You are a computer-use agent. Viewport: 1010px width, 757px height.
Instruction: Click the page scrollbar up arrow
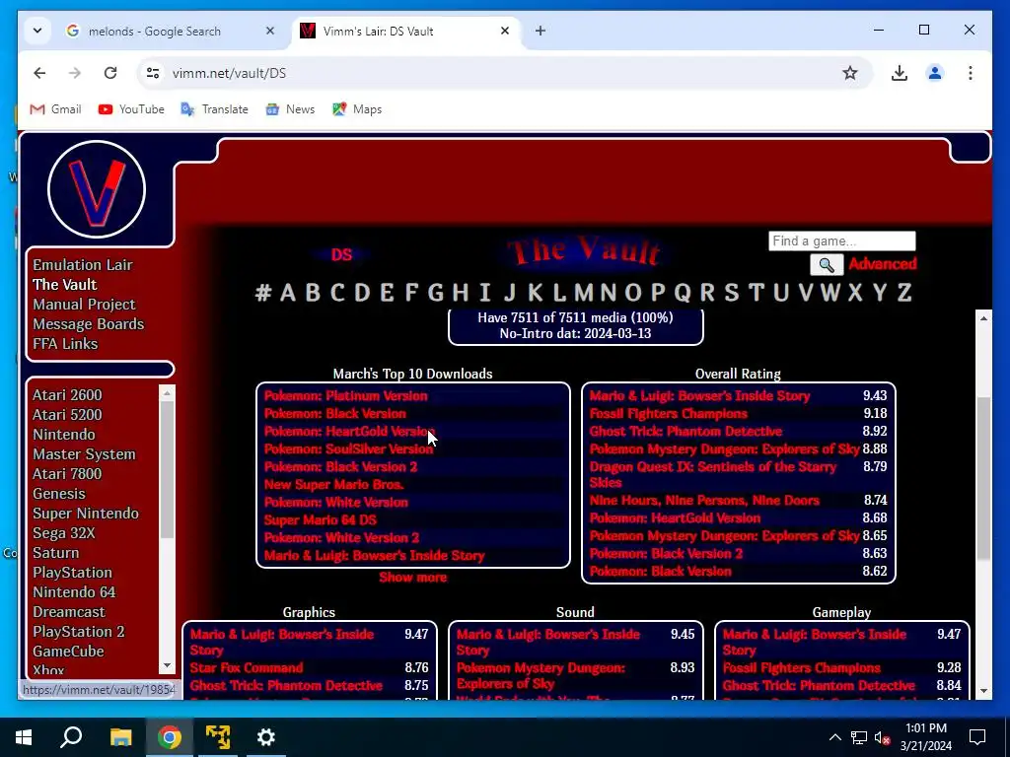pos(983,318)
